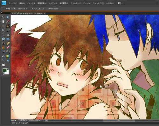Select the Red Eye Removal tool
Viewport: 159px width, 126px height.
click(x=3, y=43)
